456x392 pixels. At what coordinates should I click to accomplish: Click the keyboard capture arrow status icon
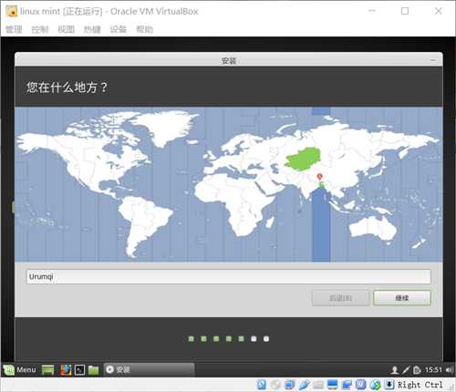(389, 385)
